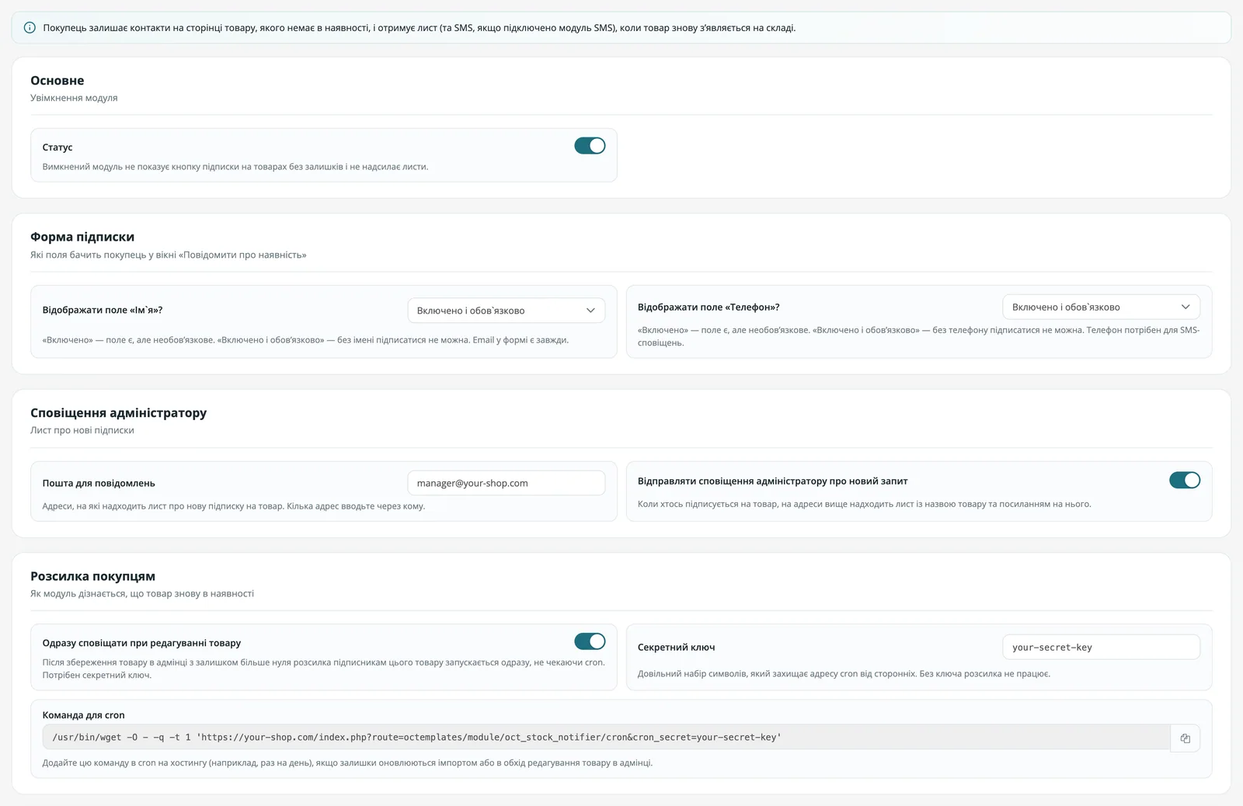The height and width of the screenshot is (806, 1243).
Task: Open the «Ім'я» field display dropdown
Action: (507, 311)
